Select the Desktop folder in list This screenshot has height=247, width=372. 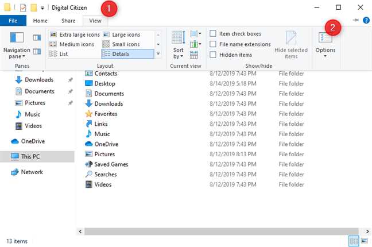(100, 84)
